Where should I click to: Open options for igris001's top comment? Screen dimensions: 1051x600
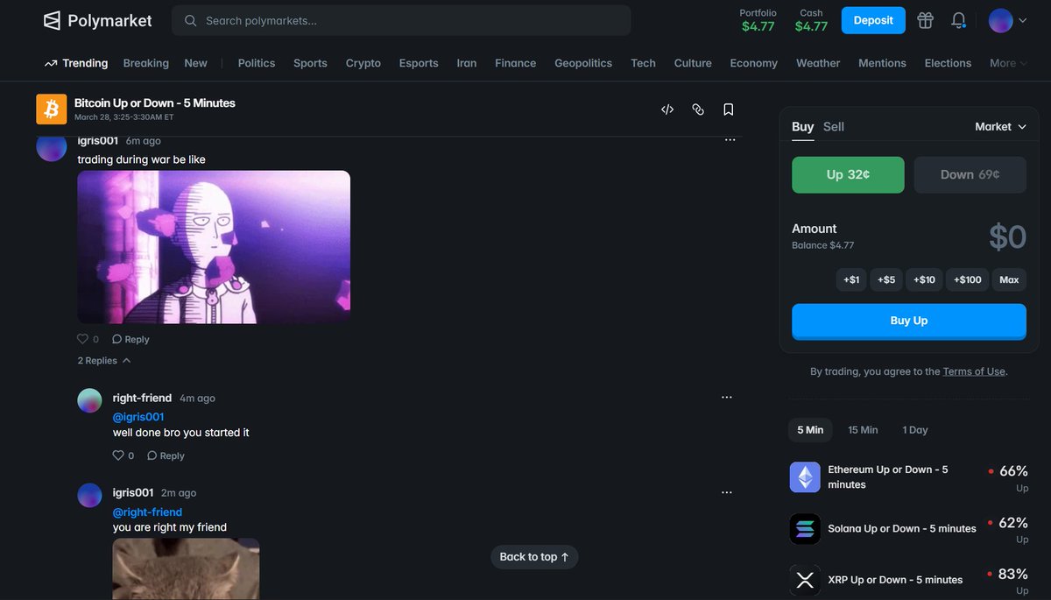coord(730,140)
